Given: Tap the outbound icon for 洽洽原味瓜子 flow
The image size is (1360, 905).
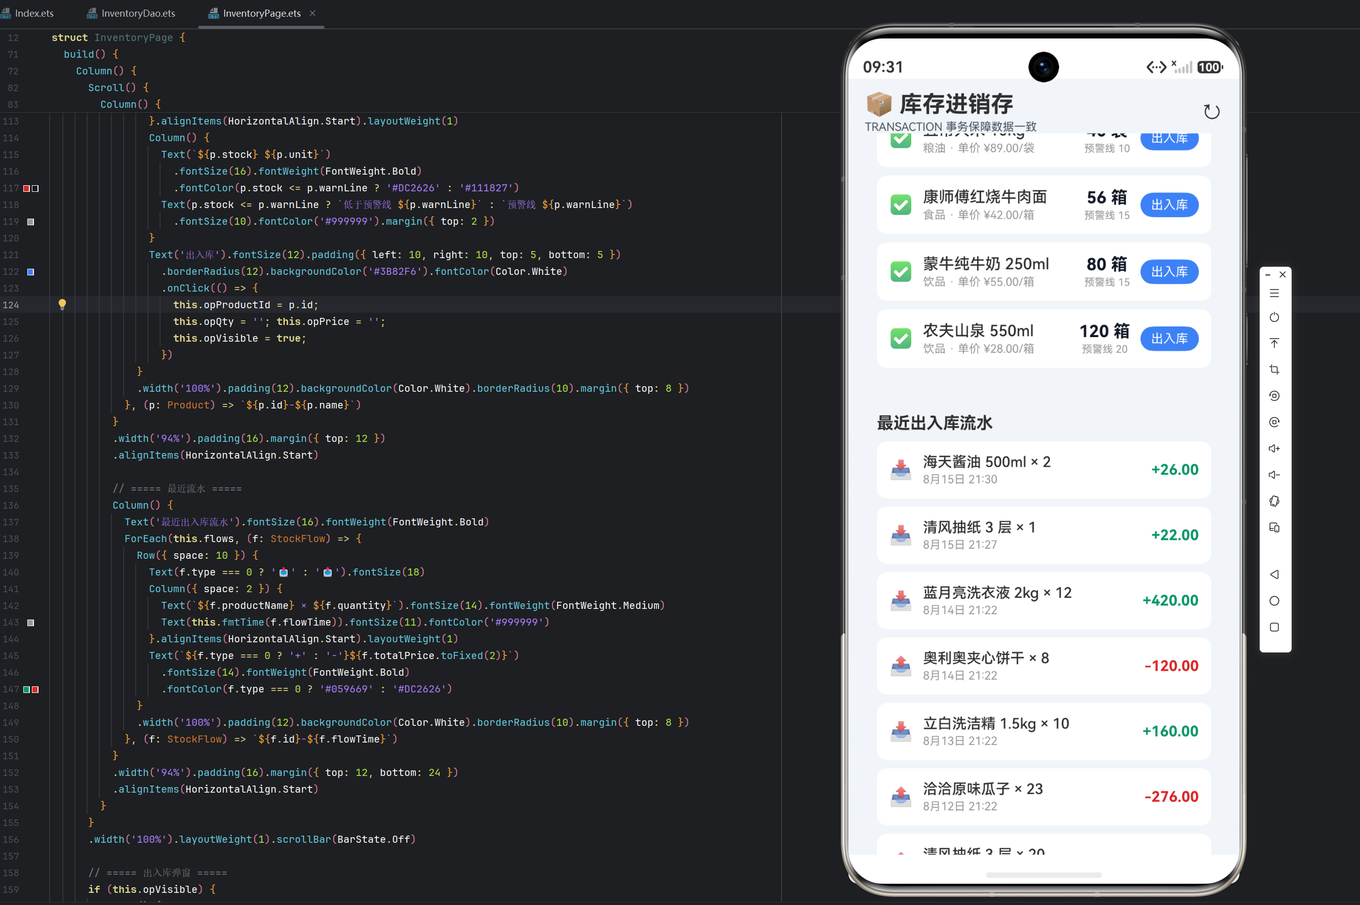Looking at the screenshot, I should click(x=900, y=797).
